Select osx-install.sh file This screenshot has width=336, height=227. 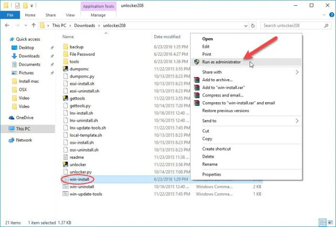(81, 143)
